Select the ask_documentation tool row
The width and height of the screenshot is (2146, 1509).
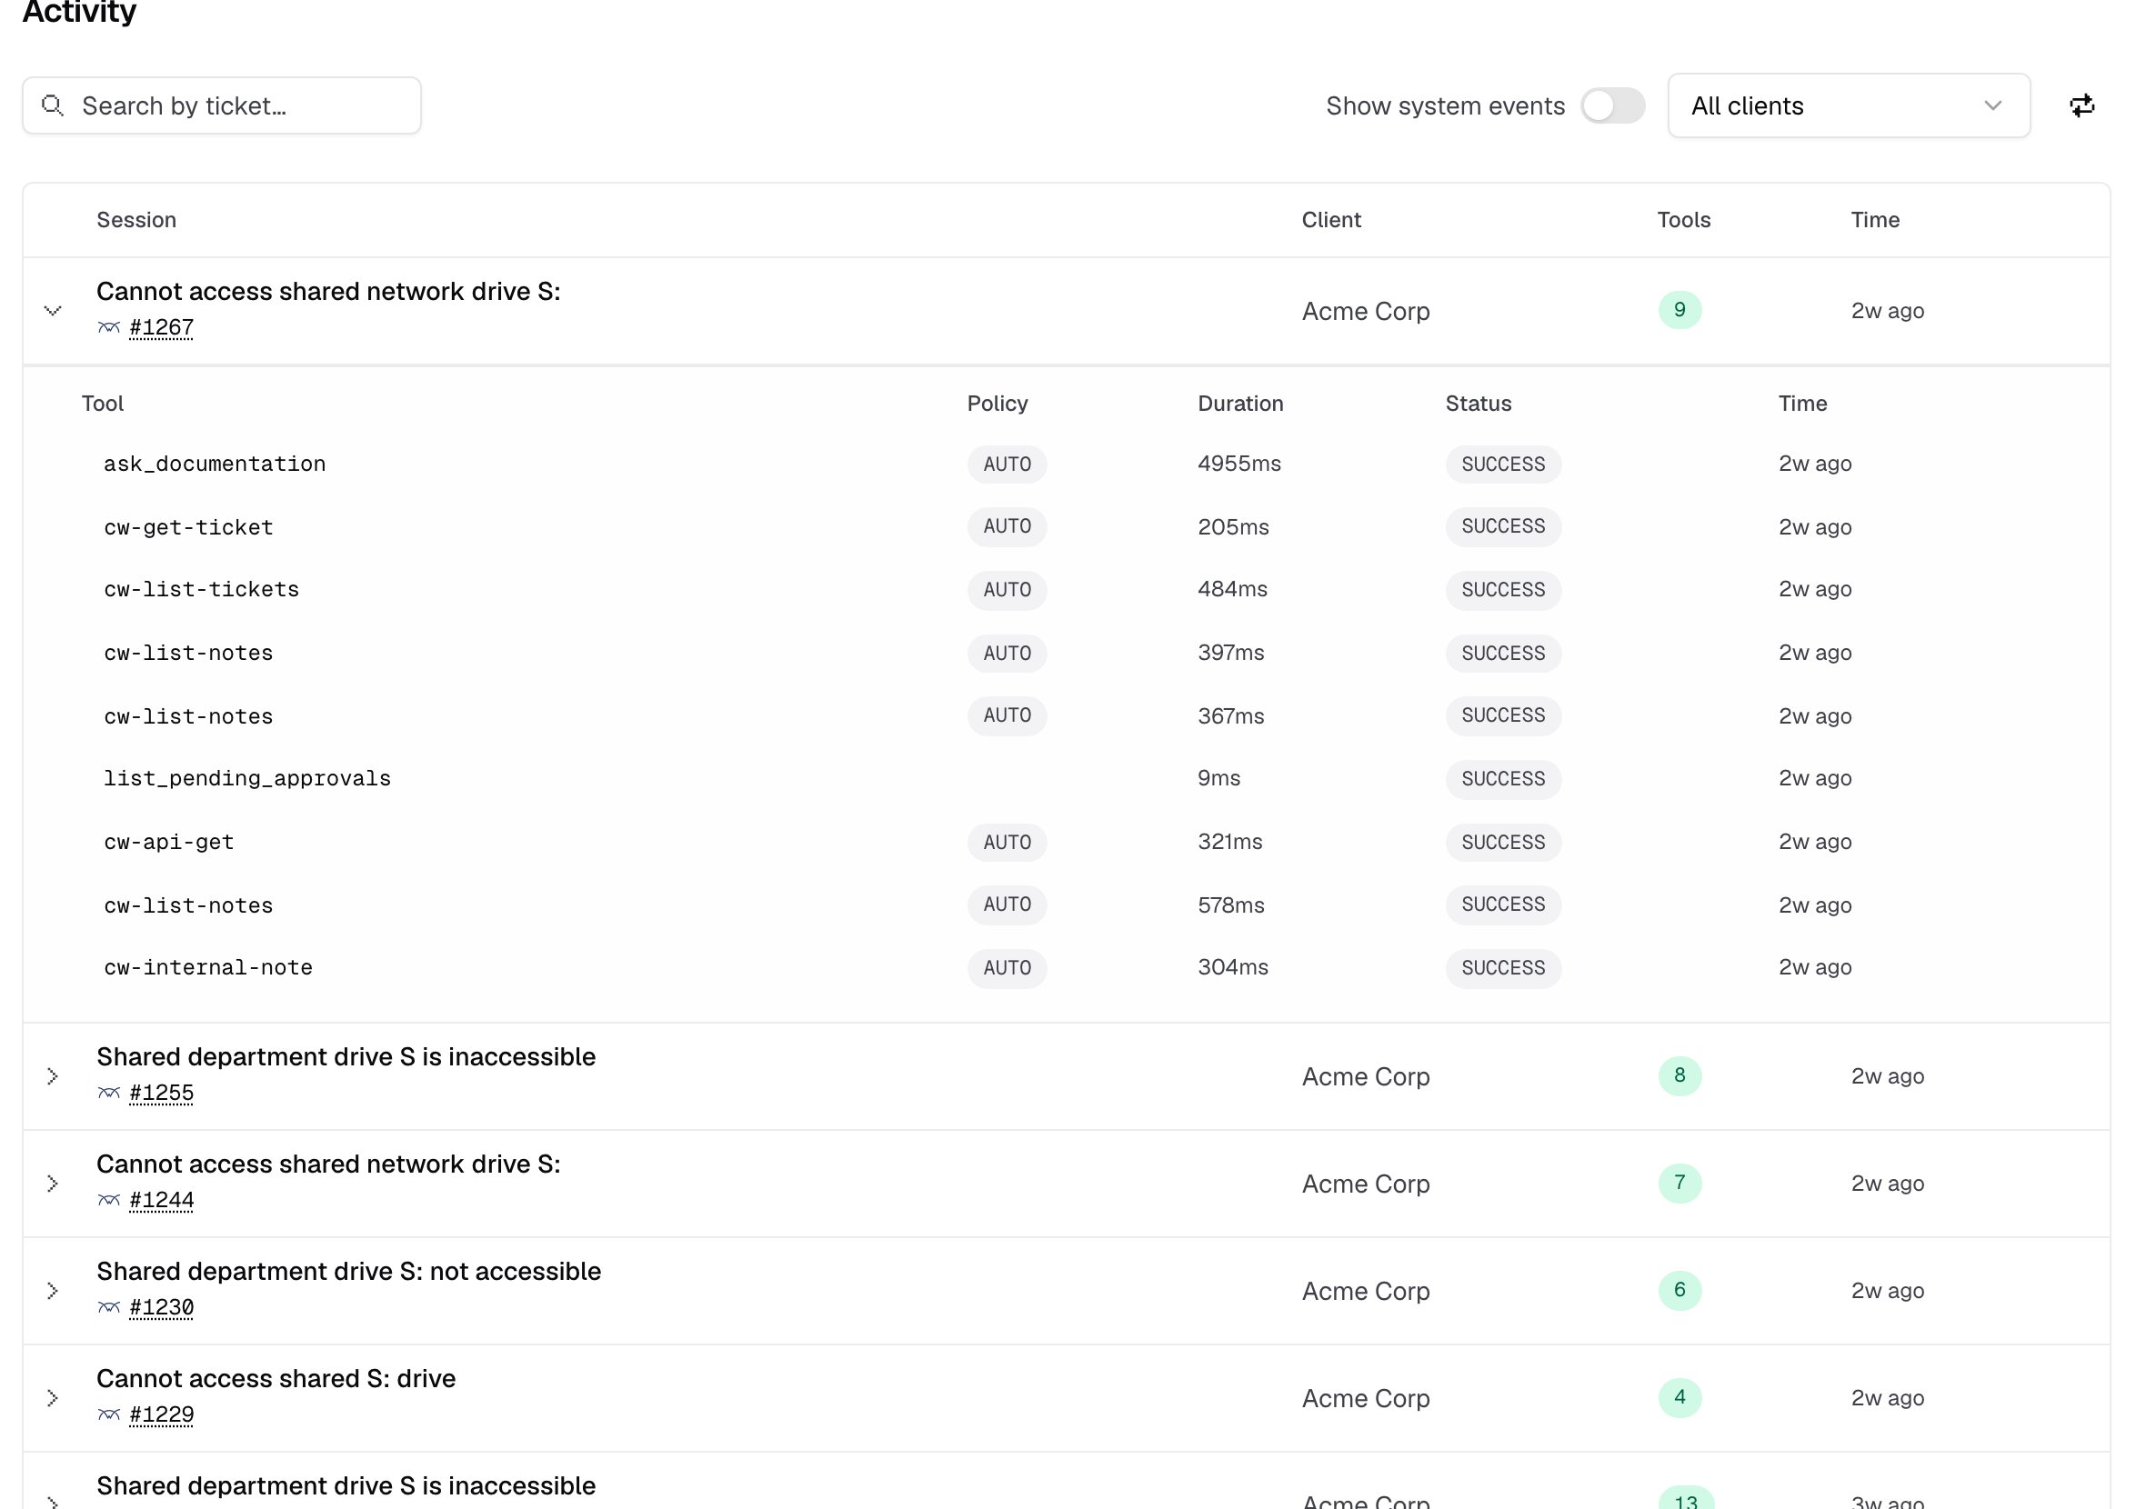coord(1066,465)
